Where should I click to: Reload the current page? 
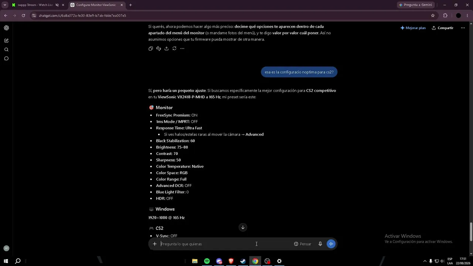23,16
